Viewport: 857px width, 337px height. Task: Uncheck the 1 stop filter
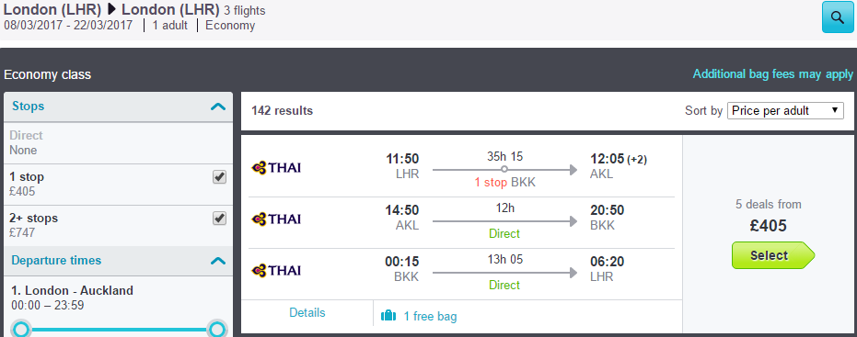(x=219, y=176)
